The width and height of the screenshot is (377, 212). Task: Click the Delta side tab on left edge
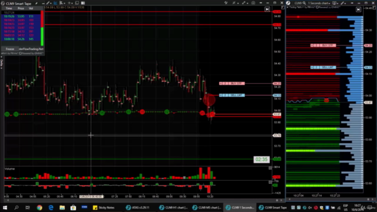click(x=1, y=63)
